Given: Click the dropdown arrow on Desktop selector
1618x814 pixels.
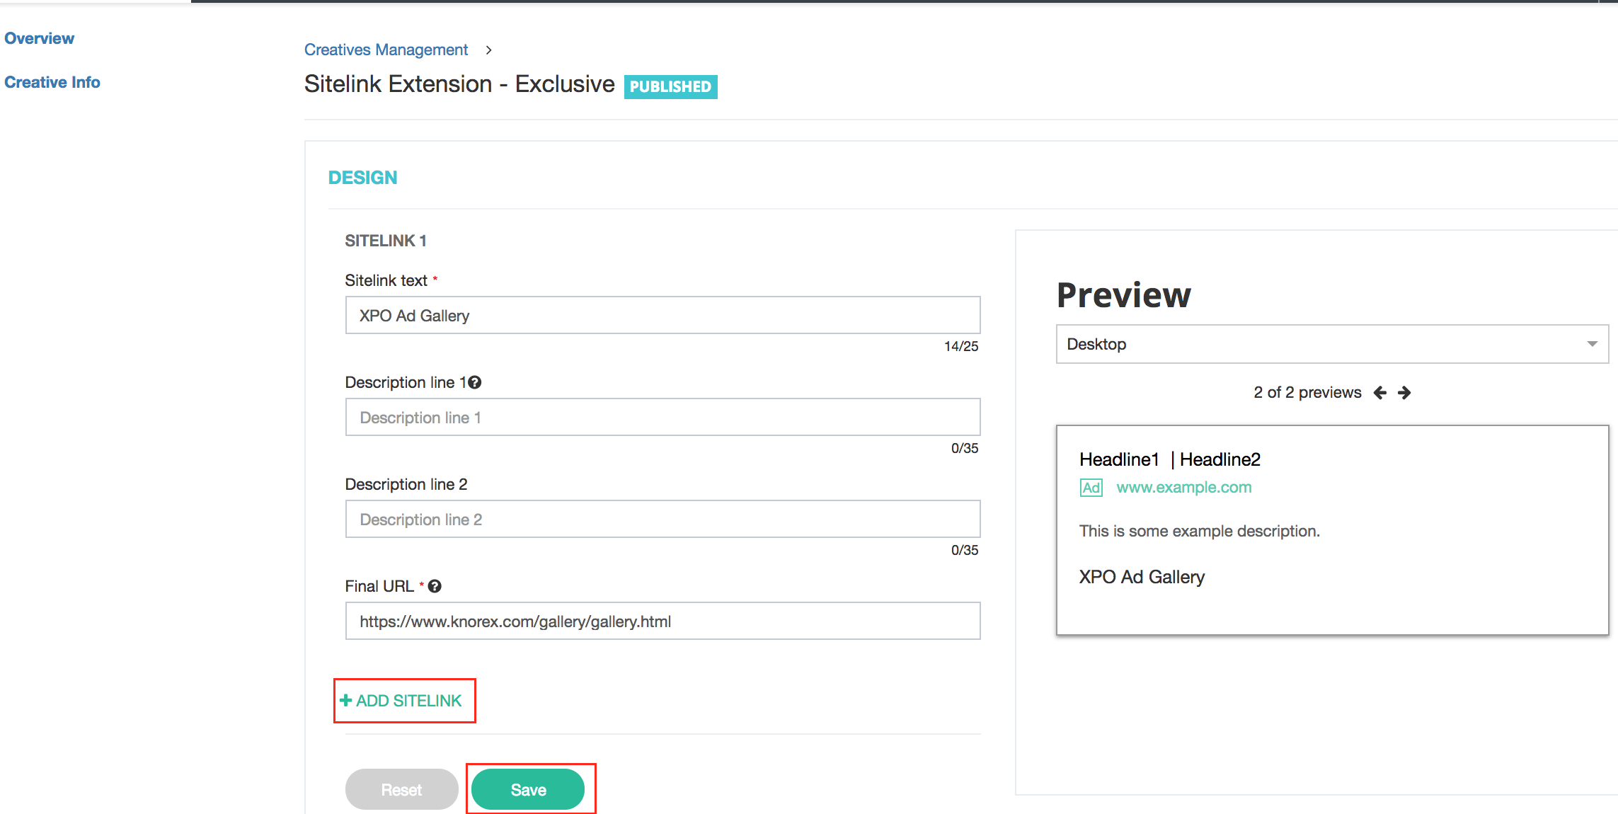Looking at the screenshot, I should click(1592, 344).
